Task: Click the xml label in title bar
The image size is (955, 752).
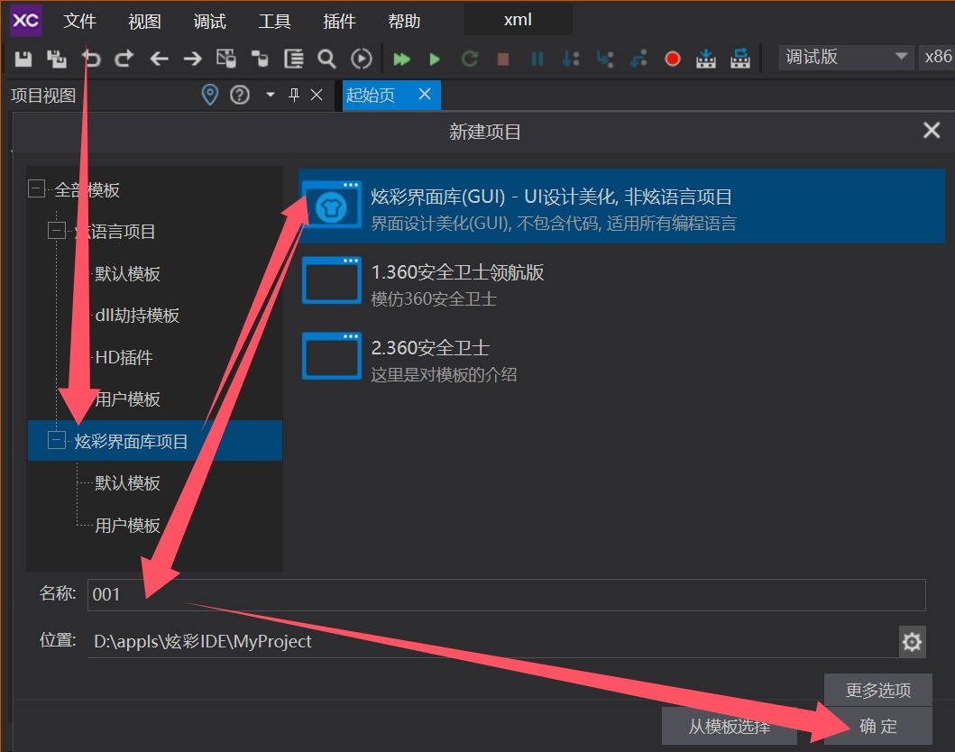Action: 518,20
